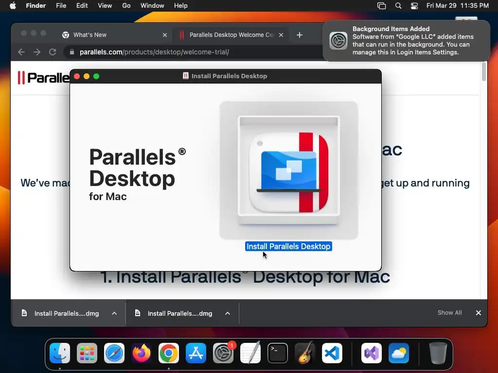
Task: Open the cloud weather app in Dock
Action: pos(399,353)
